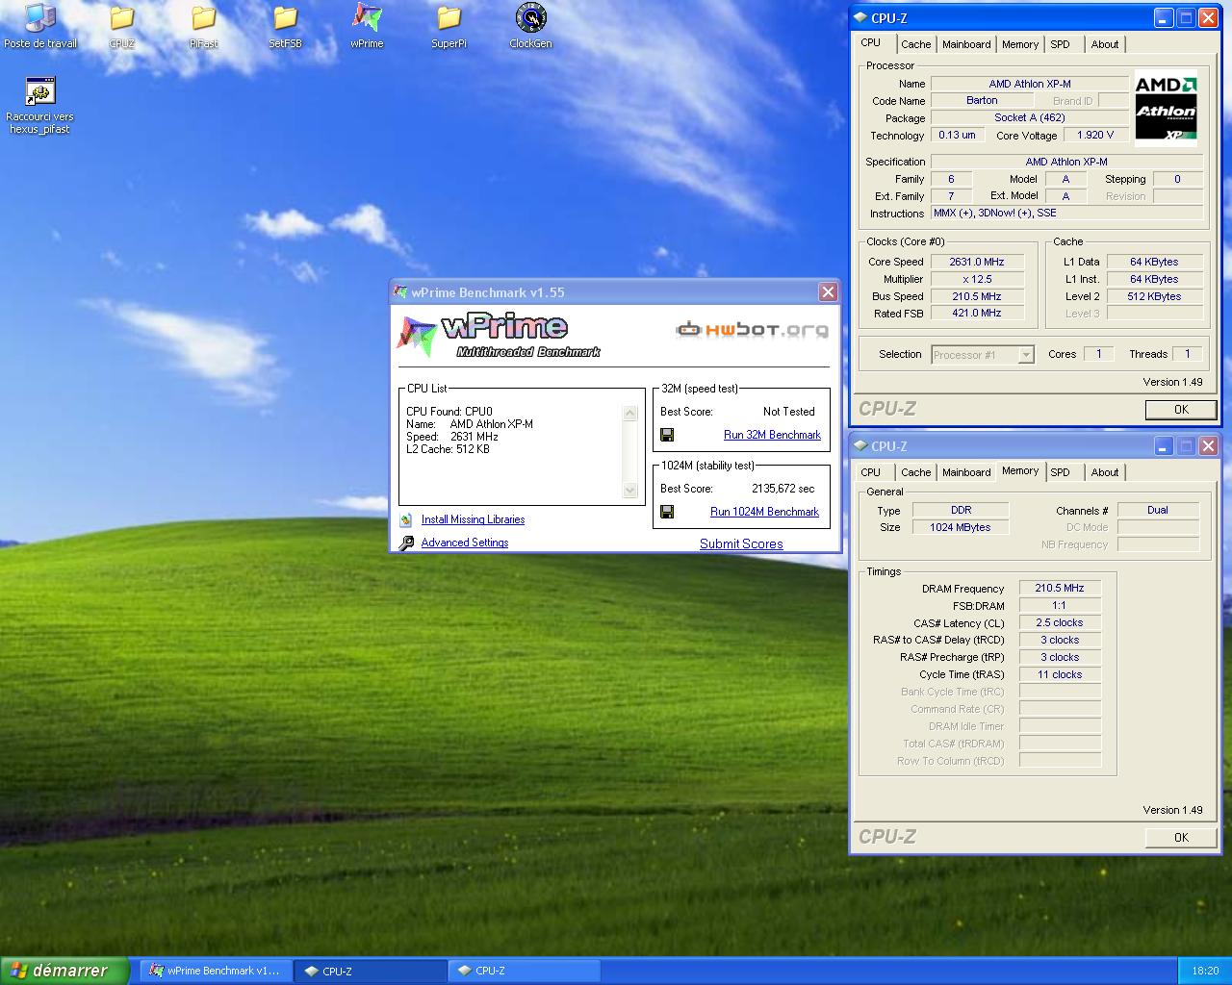Viewport: 1232px width, 985px height.
Task: Open Memory tab in upper CPU-Z window
Action: tap(1020, 44)
